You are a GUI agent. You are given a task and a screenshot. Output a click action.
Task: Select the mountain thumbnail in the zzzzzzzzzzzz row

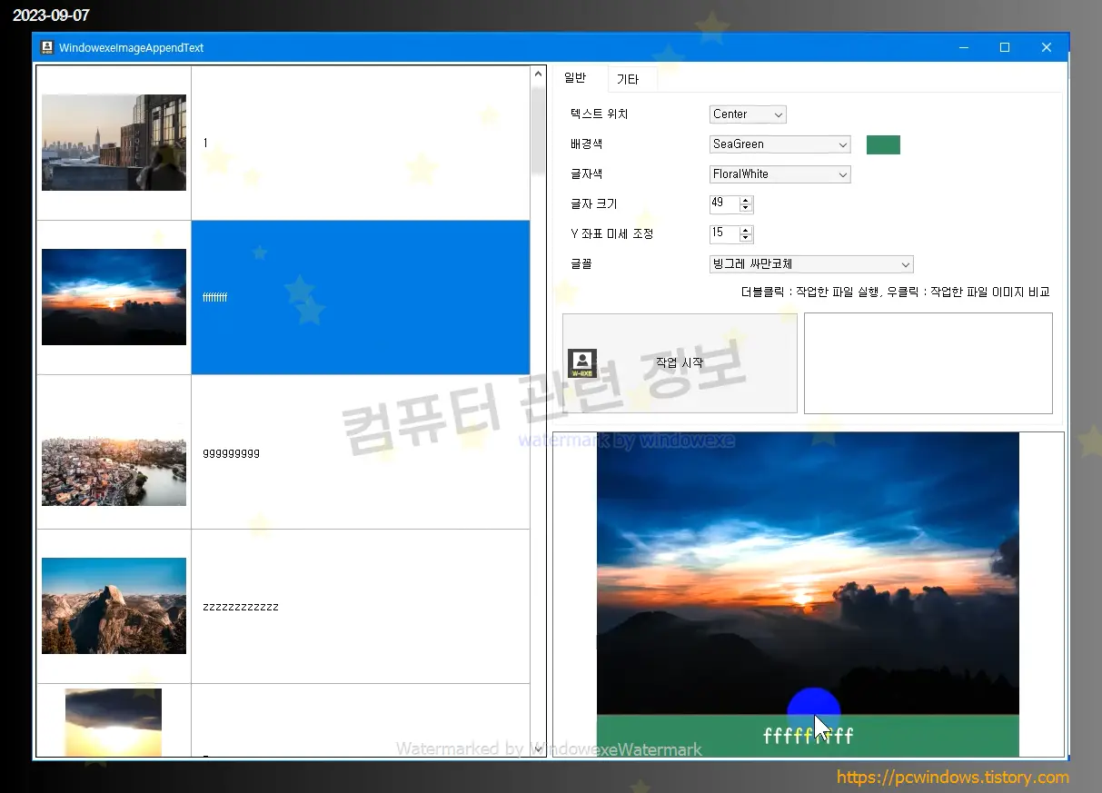pyautogui.click(x=114, y=606)
